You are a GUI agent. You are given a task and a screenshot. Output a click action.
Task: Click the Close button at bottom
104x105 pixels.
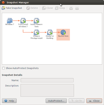pos(94,101)
